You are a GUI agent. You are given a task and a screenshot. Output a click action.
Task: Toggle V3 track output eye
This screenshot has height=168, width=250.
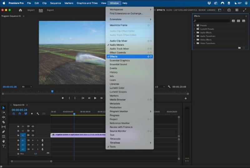[x=33, y=126]
